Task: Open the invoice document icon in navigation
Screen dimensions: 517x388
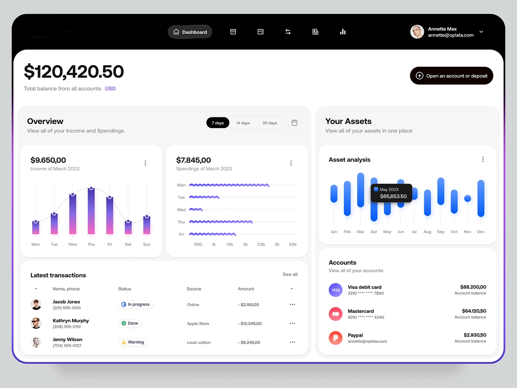Action: 315,32
